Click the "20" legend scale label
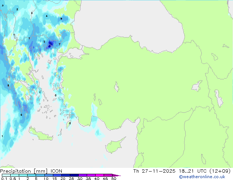The width and height of the screenshot is (233, 180). click(63, 179)
